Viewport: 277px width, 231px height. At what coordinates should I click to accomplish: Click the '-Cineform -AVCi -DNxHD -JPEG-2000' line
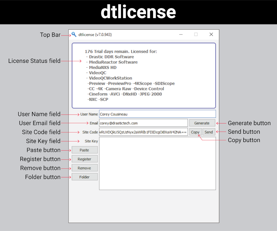click(x=125, y=94)
